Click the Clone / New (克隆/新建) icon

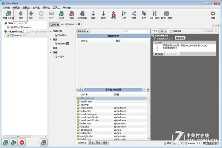(x=7, y=15)
